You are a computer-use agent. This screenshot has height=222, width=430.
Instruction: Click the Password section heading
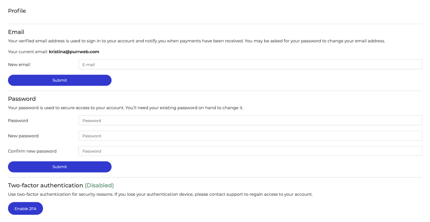click(22, 99)
